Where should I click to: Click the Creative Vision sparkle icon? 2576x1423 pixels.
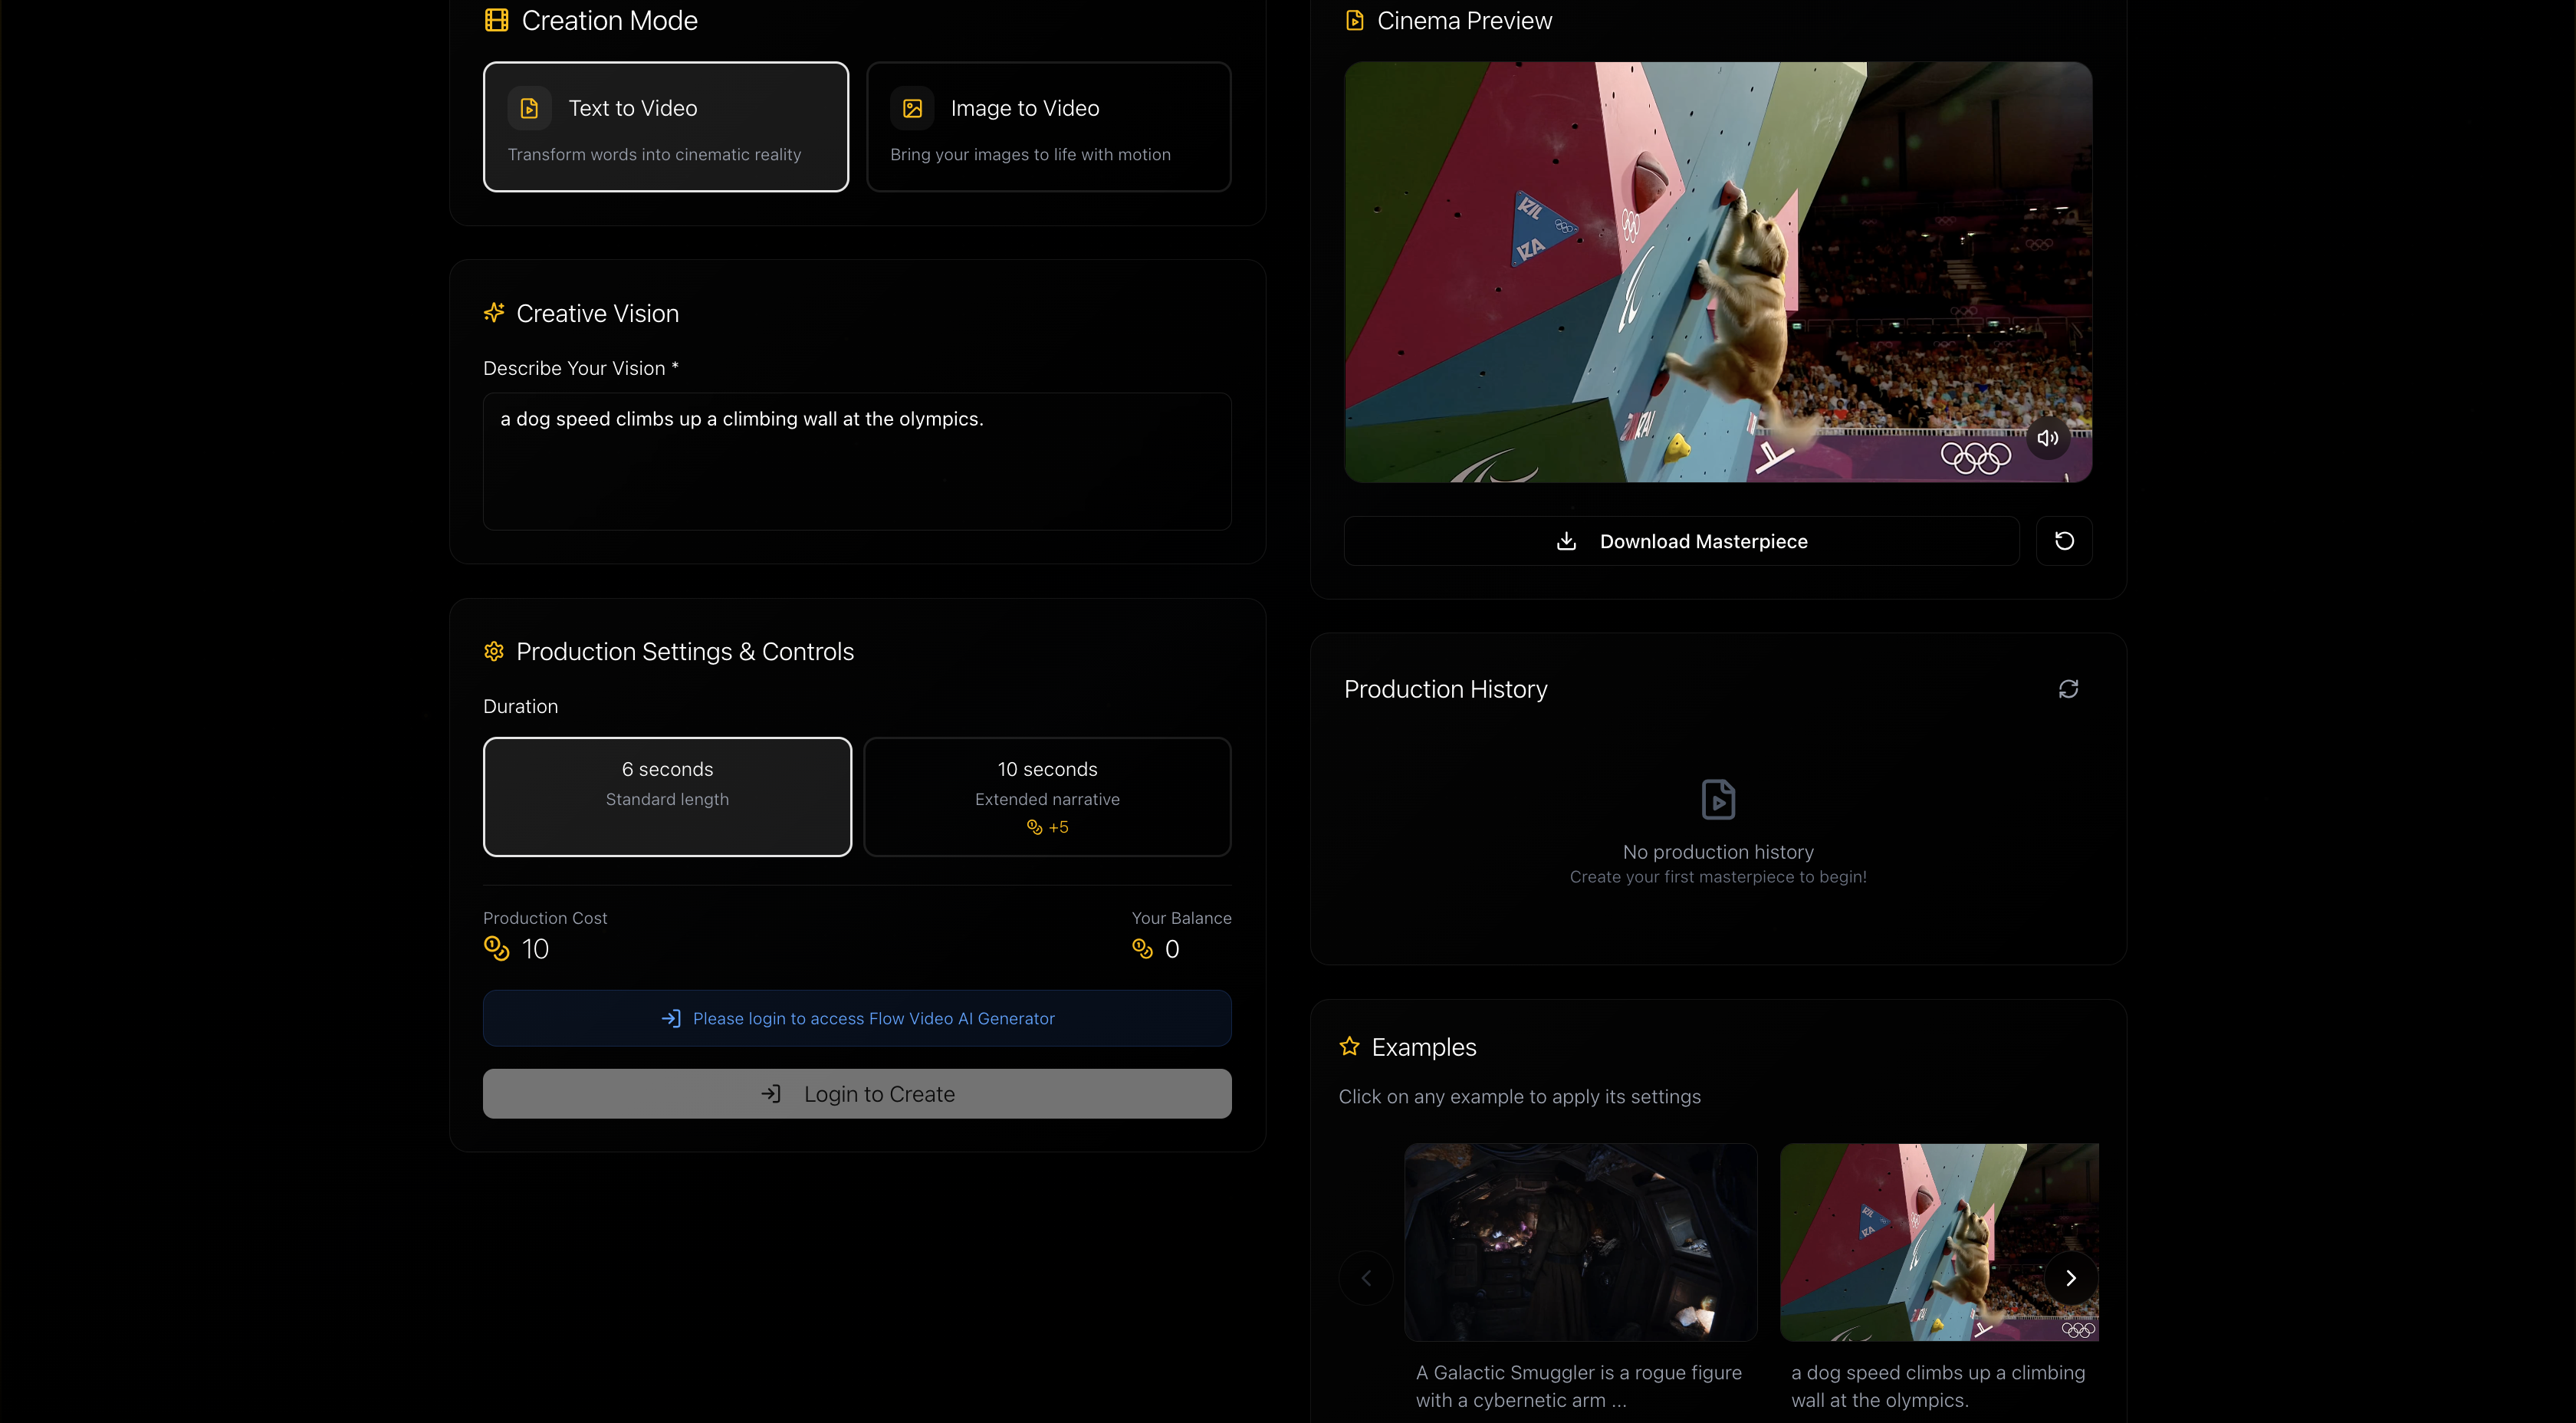(494, 313)
